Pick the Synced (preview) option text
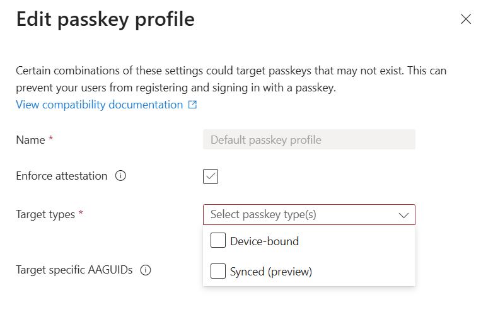The image size is (493, 312). tap(271, 272)
